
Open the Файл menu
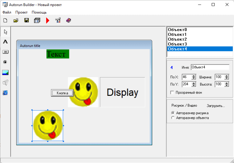7,12
